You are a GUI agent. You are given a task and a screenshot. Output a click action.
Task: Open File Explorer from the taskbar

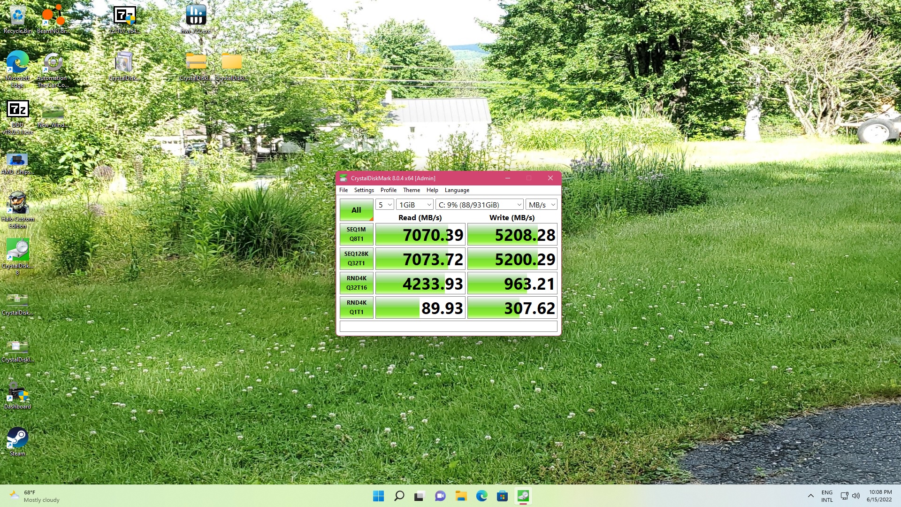click(x=461, y=496)
